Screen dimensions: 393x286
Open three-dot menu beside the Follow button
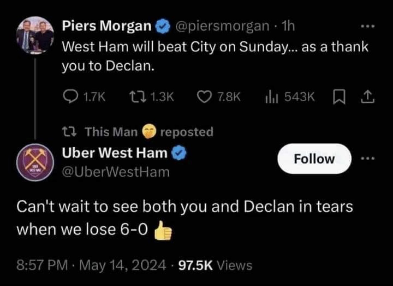368,158
